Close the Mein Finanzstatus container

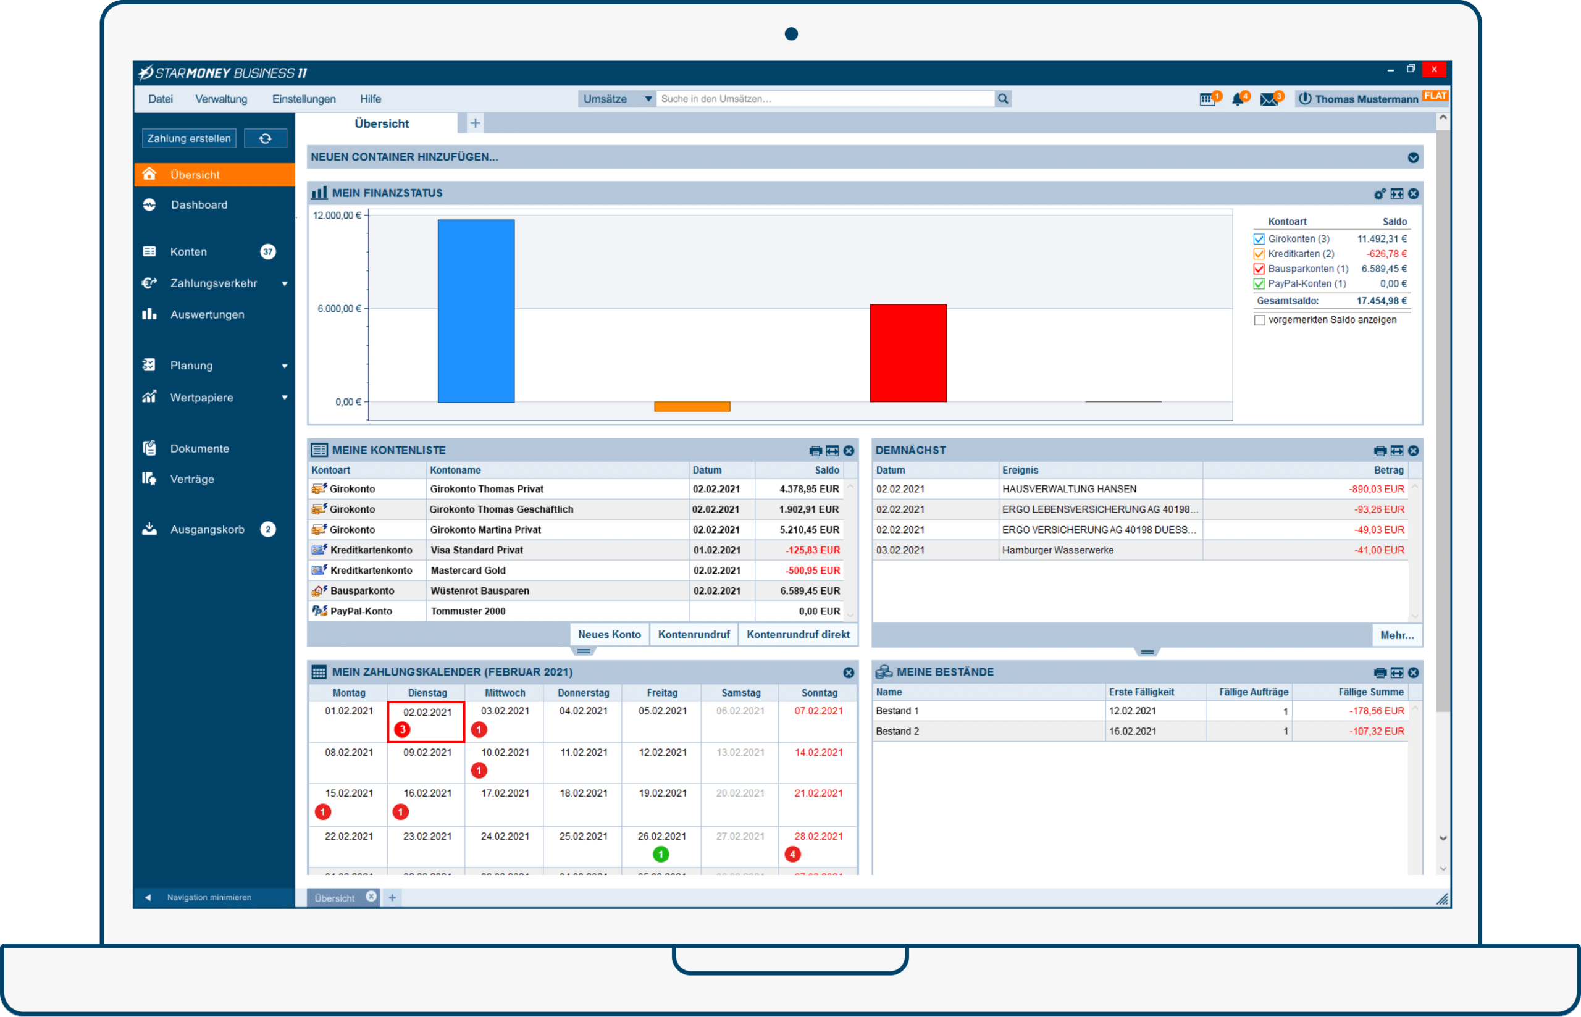1413,194
